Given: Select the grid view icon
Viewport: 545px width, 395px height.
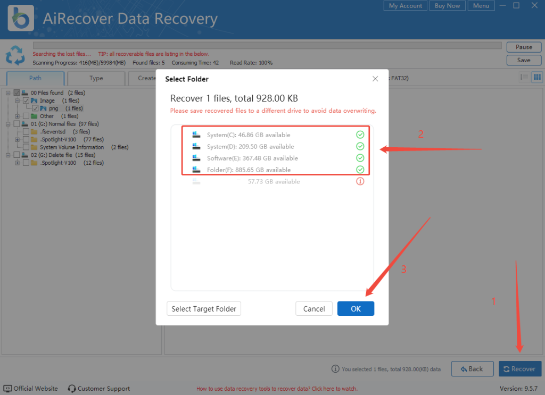Looking at the screenshot, I should (x=537, y=78).
